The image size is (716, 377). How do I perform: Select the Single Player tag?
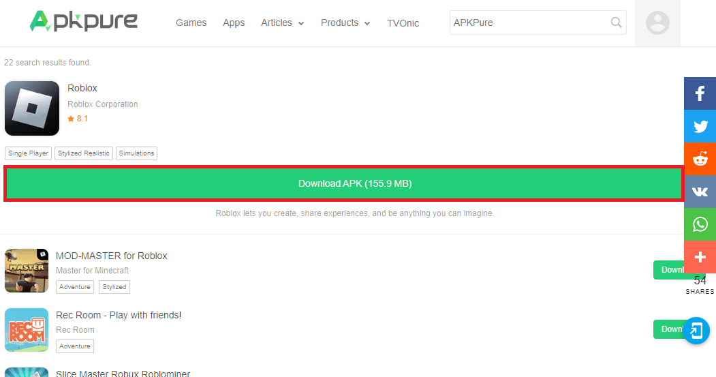(29, 153)
